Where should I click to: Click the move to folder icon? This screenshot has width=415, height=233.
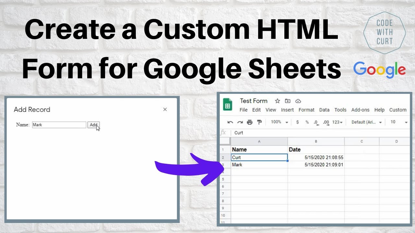tap(288, 101)
